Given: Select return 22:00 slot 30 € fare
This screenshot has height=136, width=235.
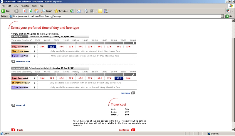Looking at the screenshot, I should point(128,78).
